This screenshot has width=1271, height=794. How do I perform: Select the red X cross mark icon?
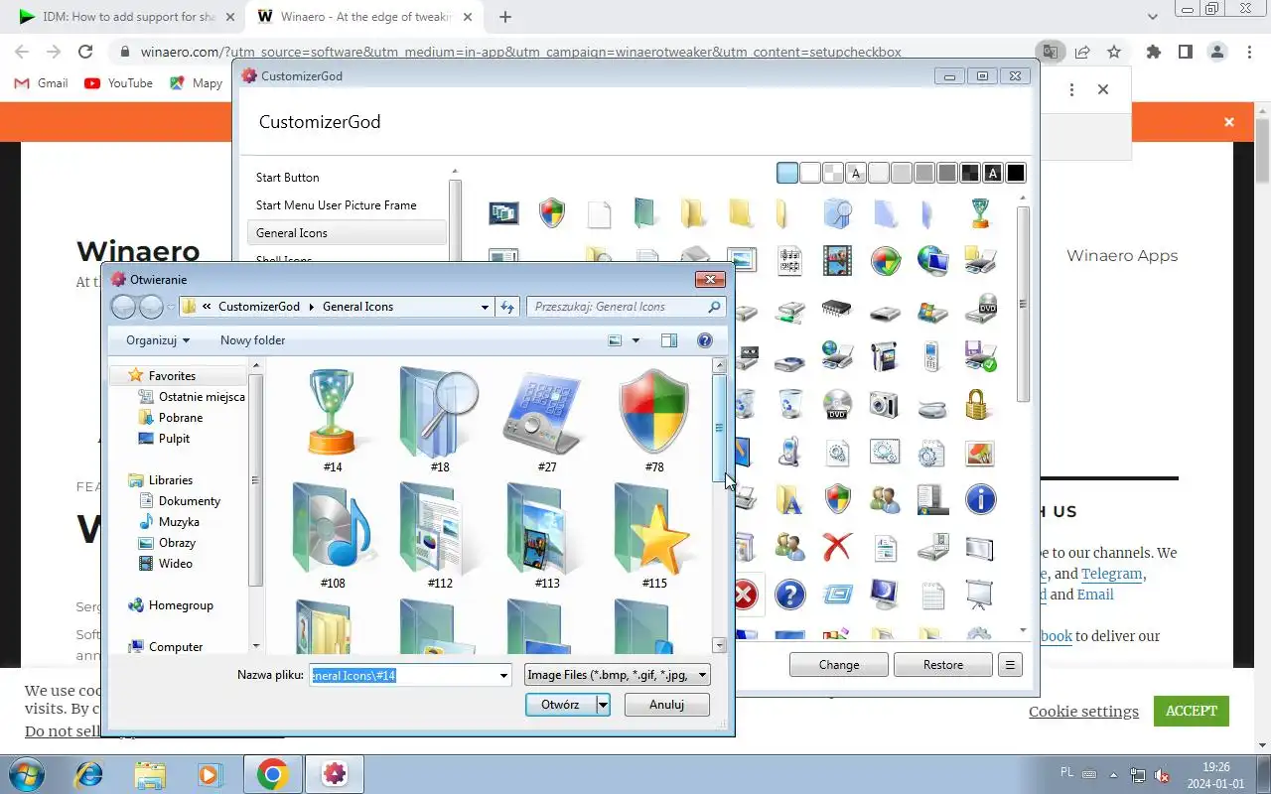pyautogui.click(x=837, y=546)
